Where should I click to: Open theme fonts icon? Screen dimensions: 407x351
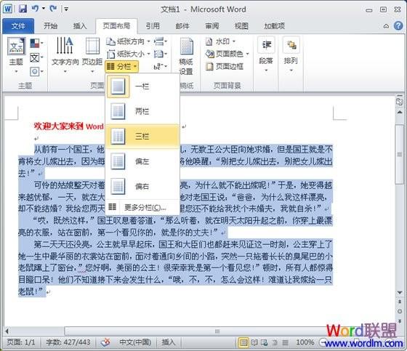(x=36, y=57)
